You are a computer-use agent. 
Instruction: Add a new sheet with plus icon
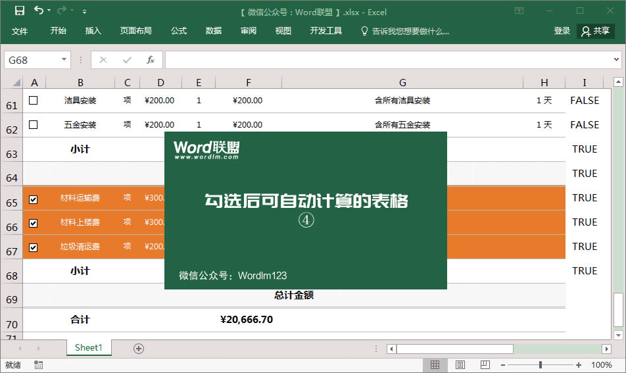[x=139, y=349]
